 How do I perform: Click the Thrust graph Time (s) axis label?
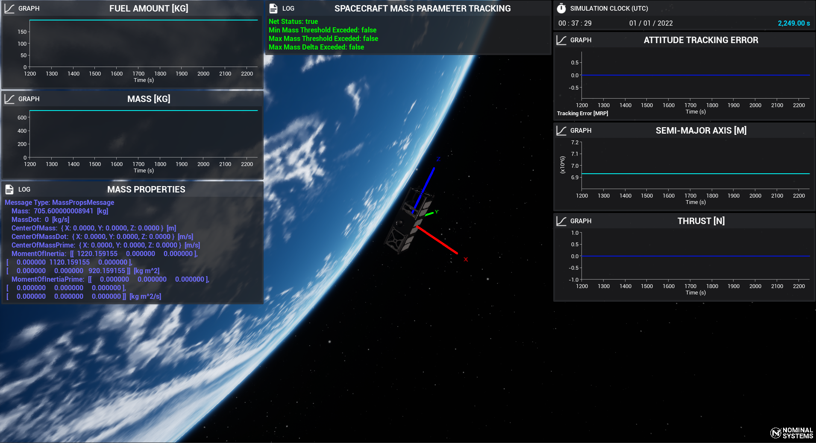696,293
